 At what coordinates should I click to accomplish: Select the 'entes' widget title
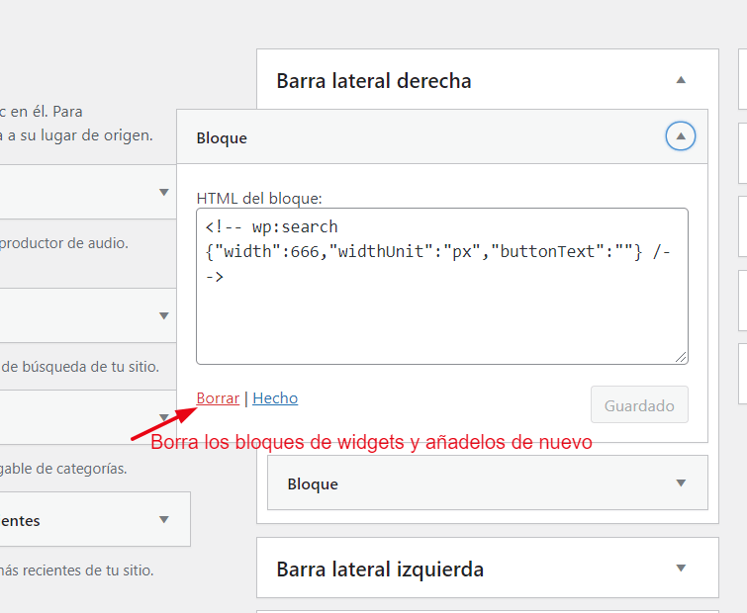[20, 521]
